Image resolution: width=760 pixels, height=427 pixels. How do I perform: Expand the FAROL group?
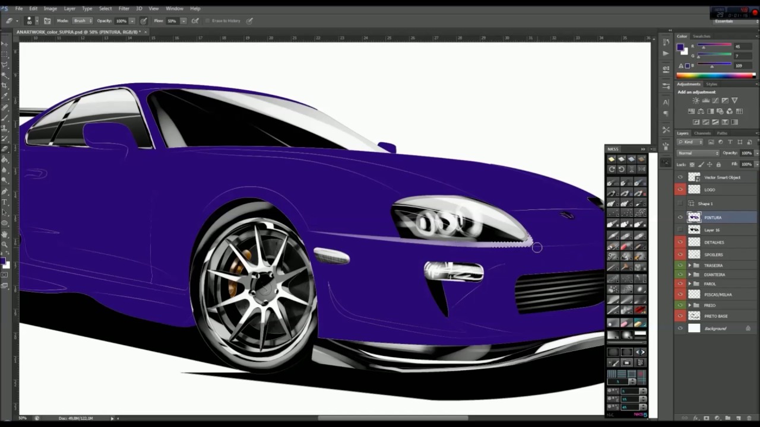pos(689,284)
